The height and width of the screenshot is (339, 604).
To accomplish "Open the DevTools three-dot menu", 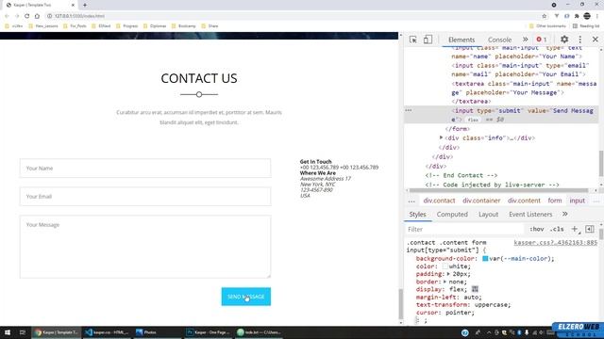I will point(580,40).
